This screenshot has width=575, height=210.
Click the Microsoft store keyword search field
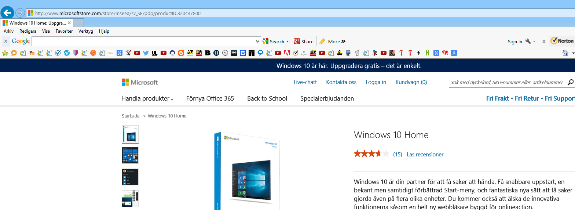point(507,82)
